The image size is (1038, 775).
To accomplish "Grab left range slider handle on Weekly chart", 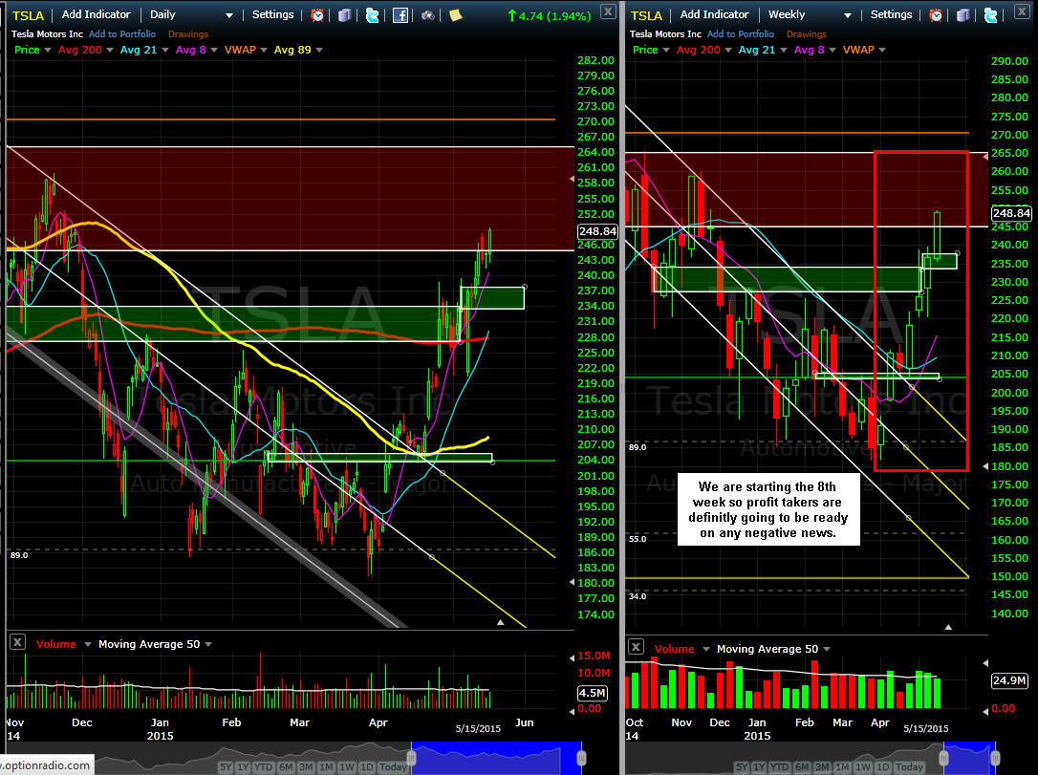I will click(x=944, y=757).
